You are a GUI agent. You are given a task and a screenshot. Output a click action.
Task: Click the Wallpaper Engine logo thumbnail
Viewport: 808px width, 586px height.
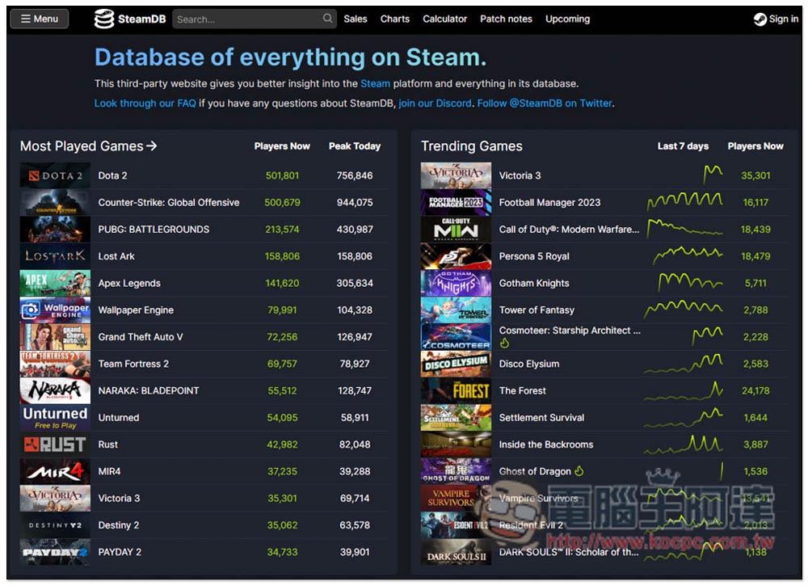point(55,310)
